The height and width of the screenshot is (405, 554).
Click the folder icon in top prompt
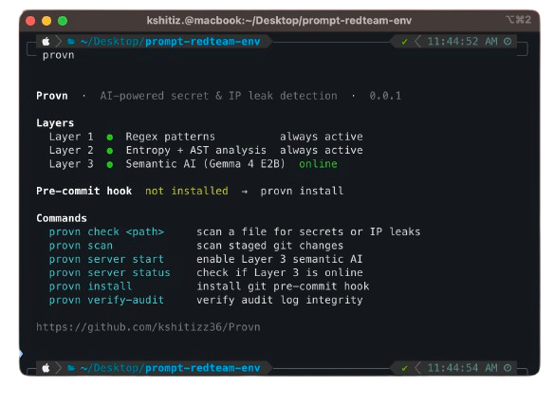pyautogui.click(x=71, y=42)
